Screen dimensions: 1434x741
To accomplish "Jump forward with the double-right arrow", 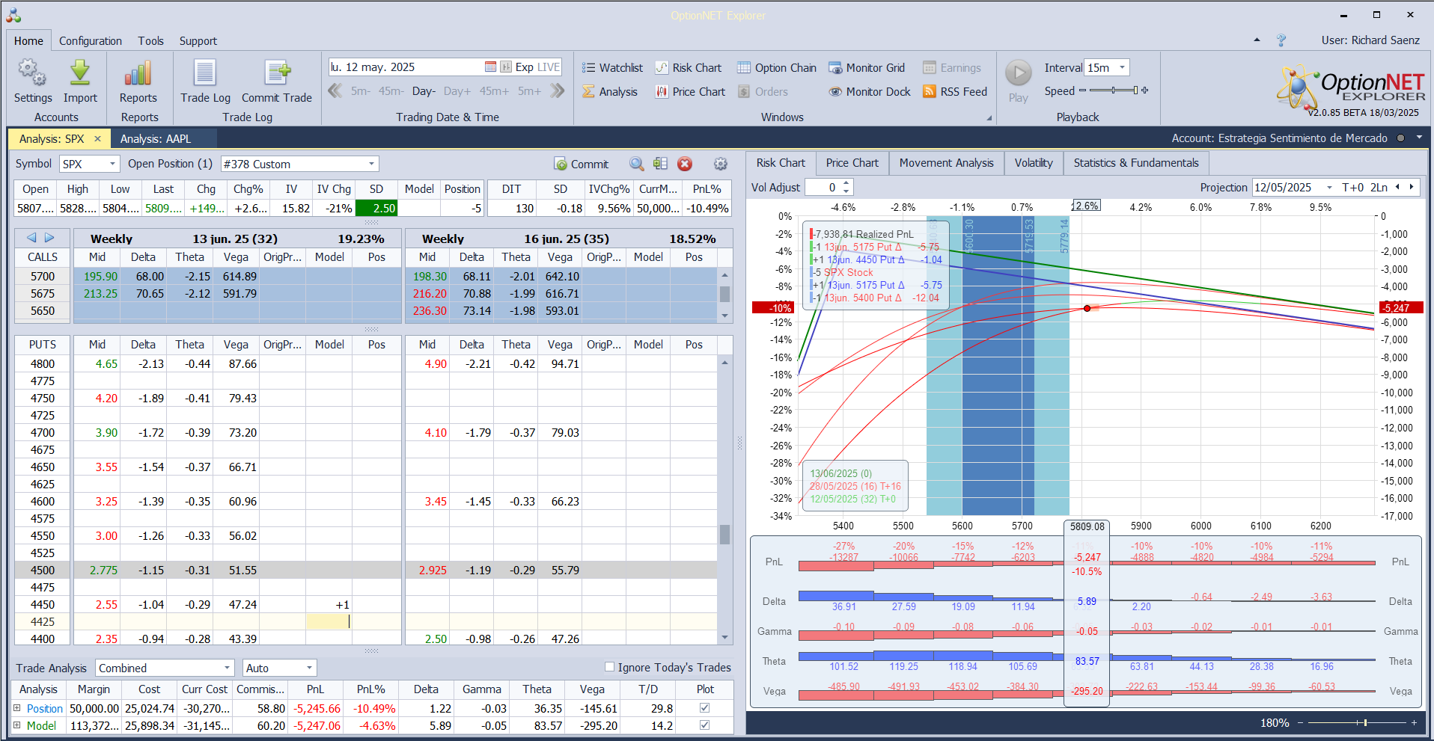I will point(558,91).
